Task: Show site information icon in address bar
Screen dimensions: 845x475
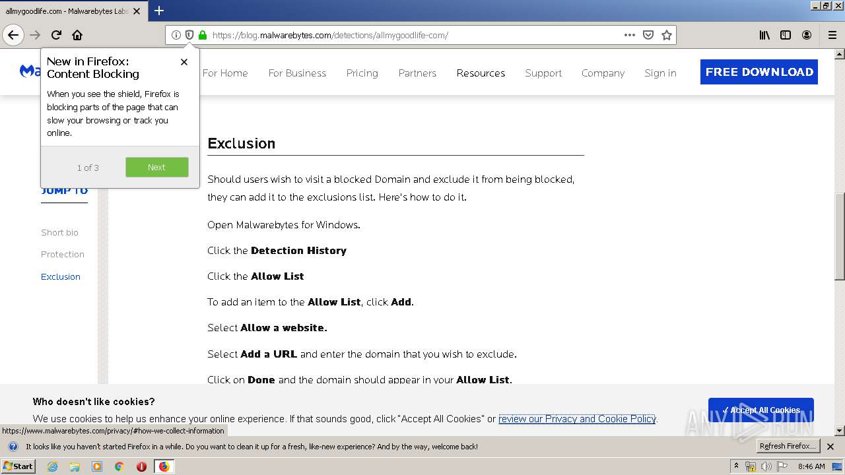Action: tap(176, 35)
